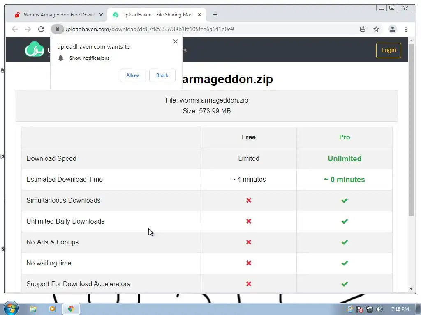The width and height of the screenshot is (421, 315).
Task: Click the Login button
Action: click(x=389, y=50)
